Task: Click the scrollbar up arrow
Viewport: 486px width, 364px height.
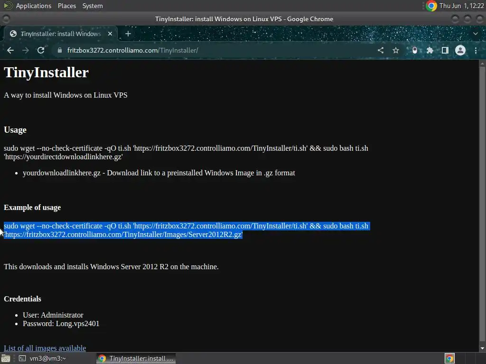Action: coord(482,63)
